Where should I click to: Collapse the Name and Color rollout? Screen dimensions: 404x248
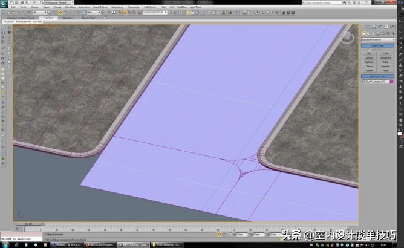pos(377,76)
